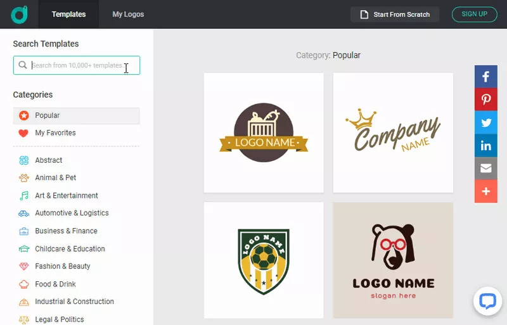
Task: Click the 'Search Templates' heading
Action: 46,44
